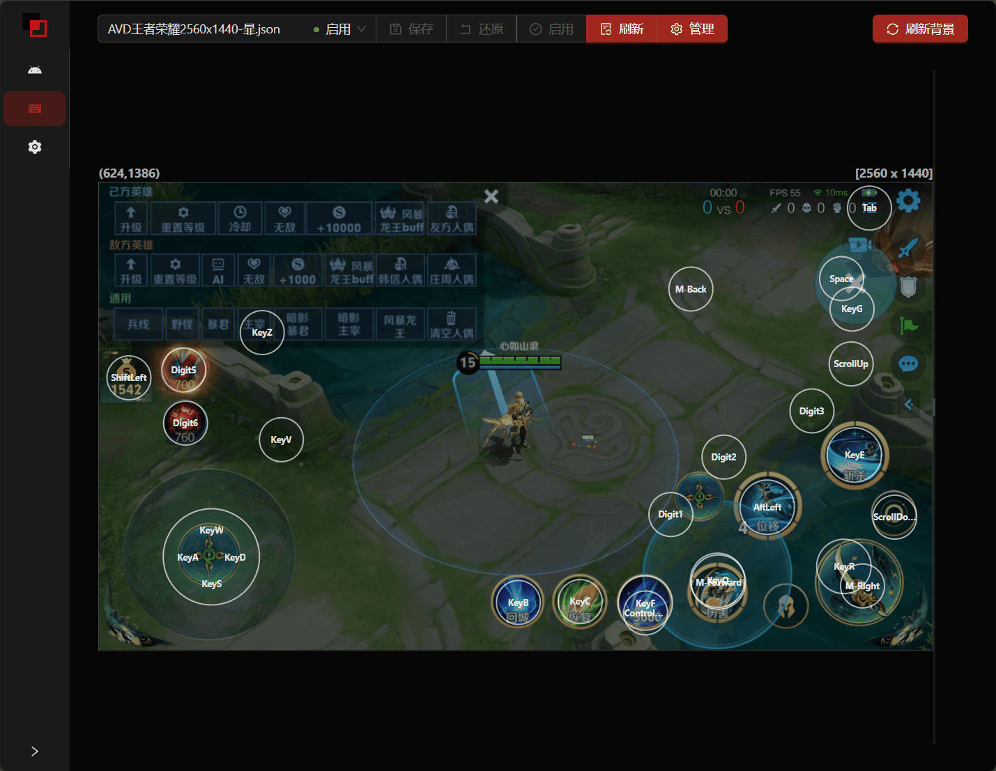Screen dimensions: 996x771
Task: Select the ScrollDown mapping circle
Action: click(894, 516)
